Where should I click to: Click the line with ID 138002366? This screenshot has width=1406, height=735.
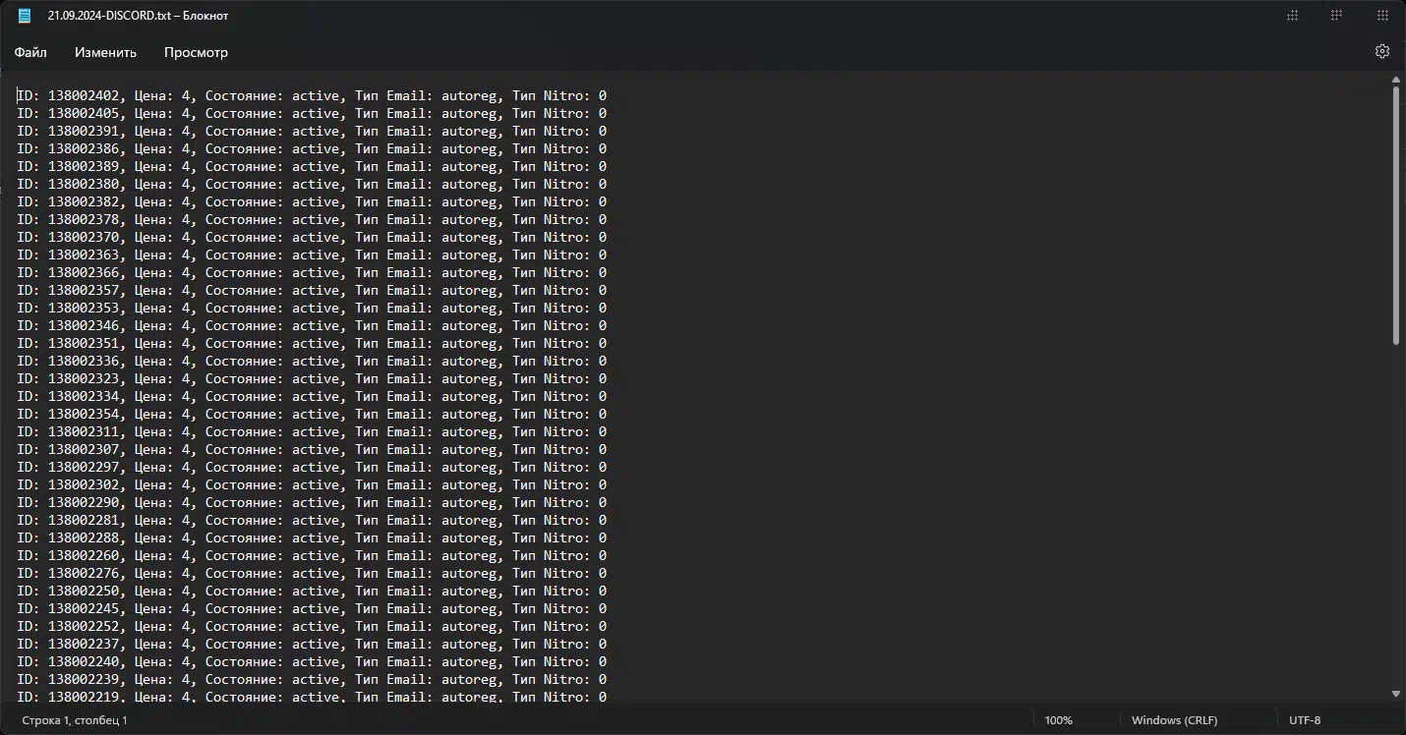(x=312, y=272)
